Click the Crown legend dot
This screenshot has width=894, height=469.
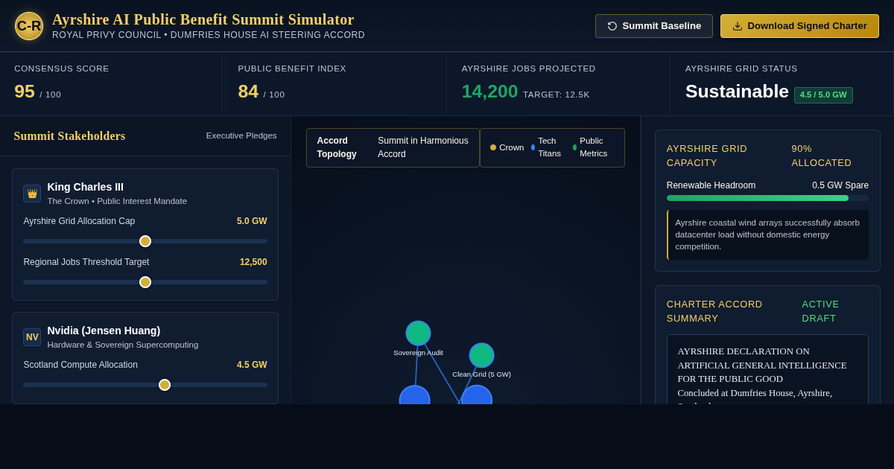coord(493,147)
